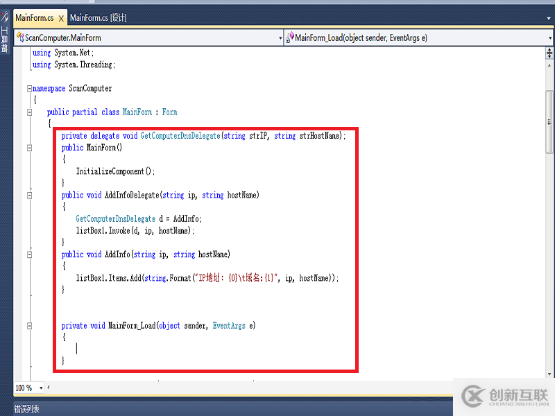Click 'InitializeComponent();' call
The height and width of the screenshot is (416, 555).
[x=115, y=171]
